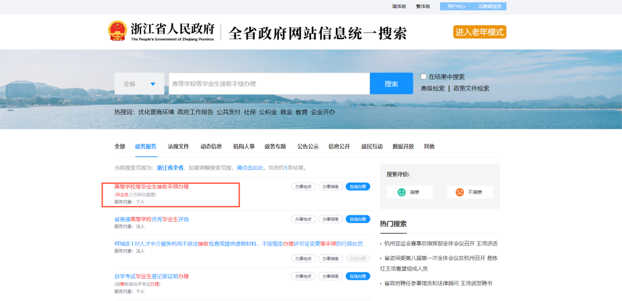Click the 热门搜索 heading
The height and width of the screenshot is (301, 622).
[x=393, y=224]
